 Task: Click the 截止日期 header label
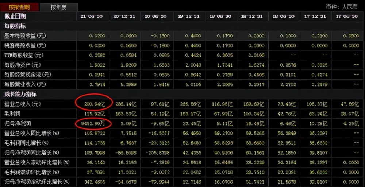tap(15, 16)
